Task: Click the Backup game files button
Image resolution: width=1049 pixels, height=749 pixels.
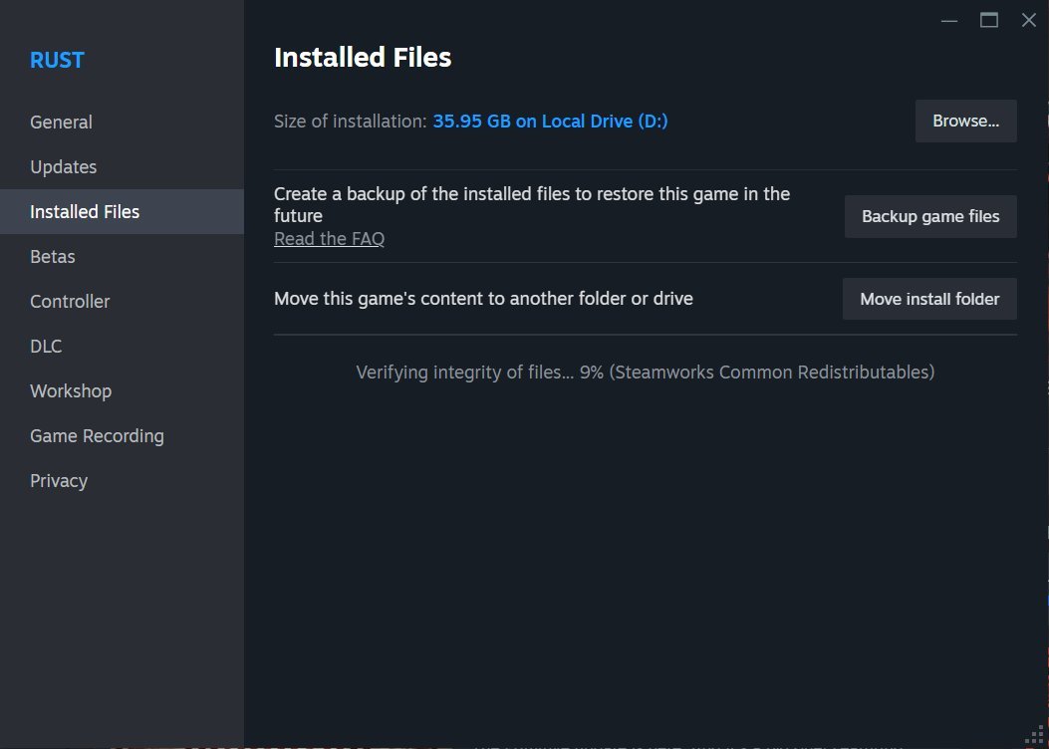Action: (x=929, y=216)
